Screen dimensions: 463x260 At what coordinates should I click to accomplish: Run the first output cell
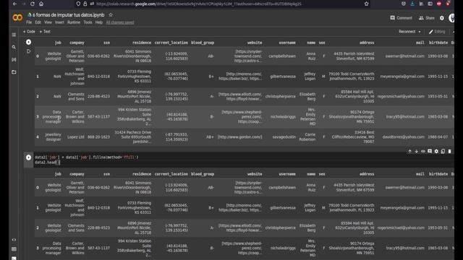[28, 42]
